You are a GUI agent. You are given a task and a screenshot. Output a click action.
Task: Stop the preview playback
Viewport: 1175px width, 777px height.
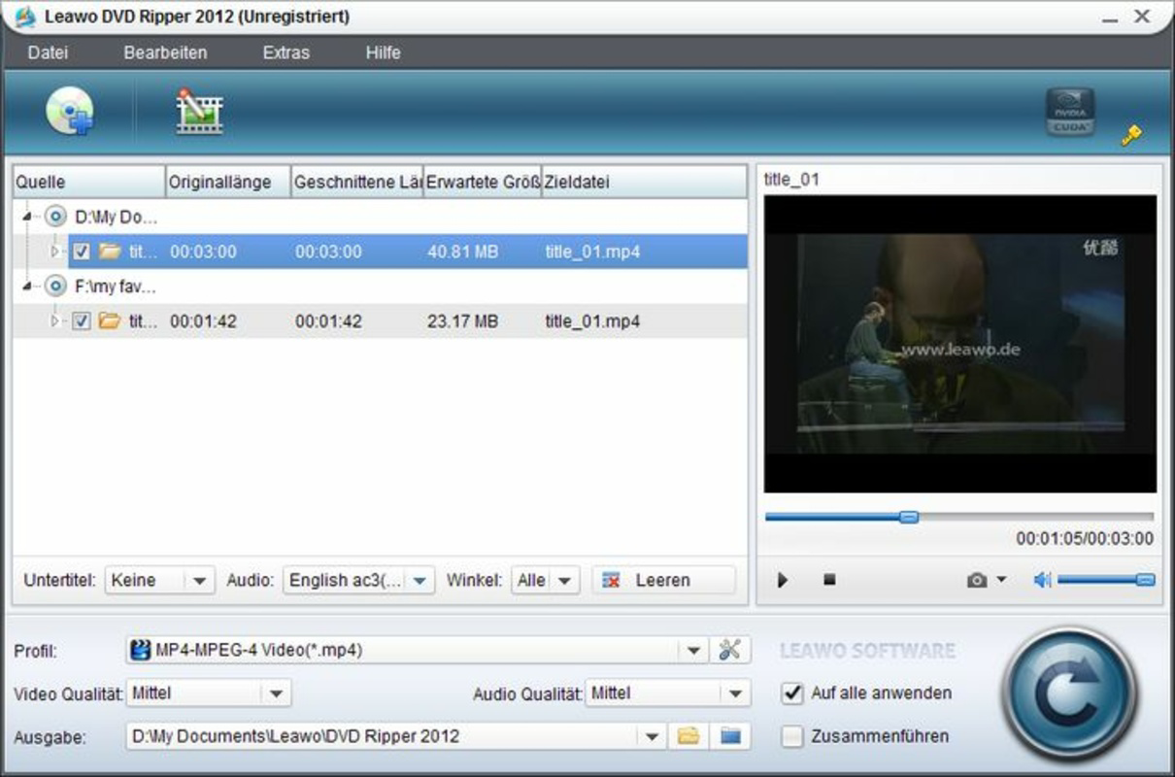pos(829,579)
